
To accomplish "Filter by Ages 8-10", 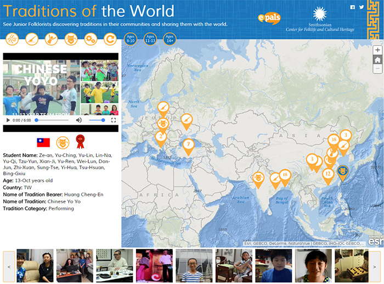I will 131,39.
